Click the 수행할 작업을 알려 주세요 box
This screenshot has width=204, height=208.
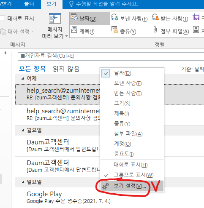(107, 4)
